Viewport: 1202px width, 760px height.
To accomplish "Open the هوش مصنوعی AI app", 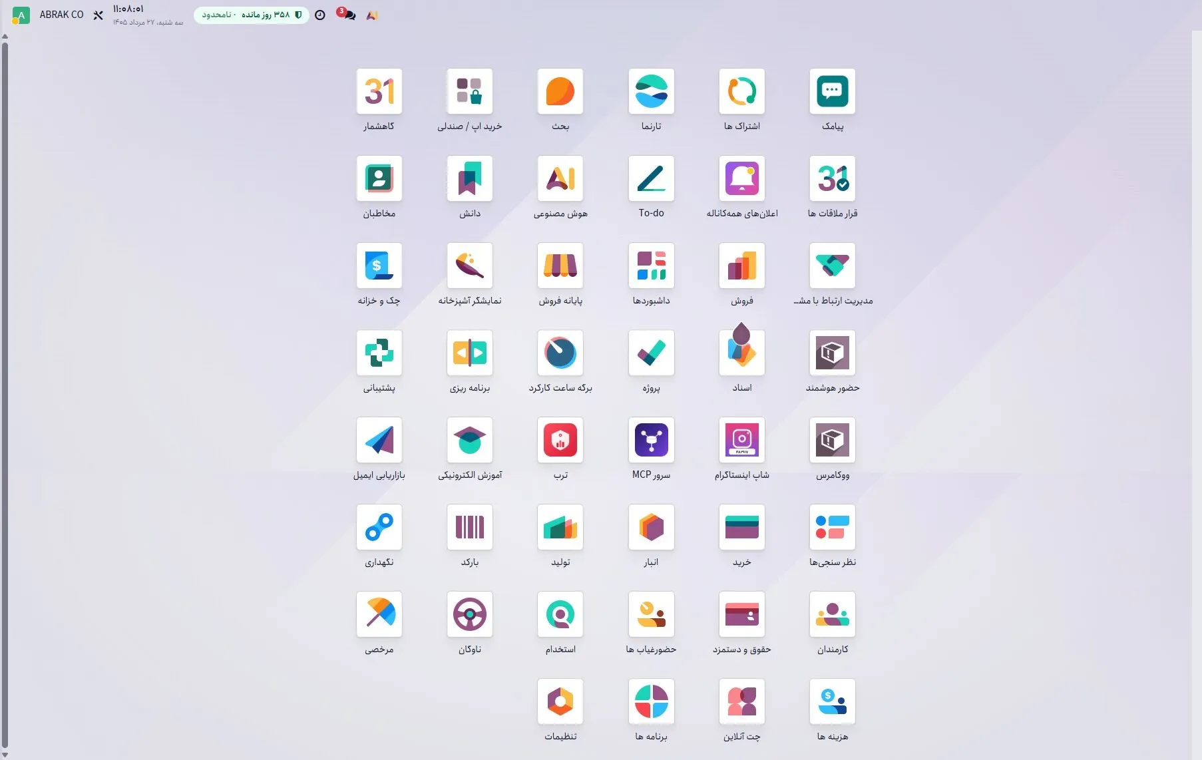I will (560, 178).
